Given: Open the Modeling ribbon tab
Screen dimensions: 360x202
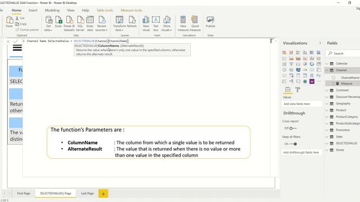Looking at the screenshot, I should pyautogui.click(x=52, y=10).
